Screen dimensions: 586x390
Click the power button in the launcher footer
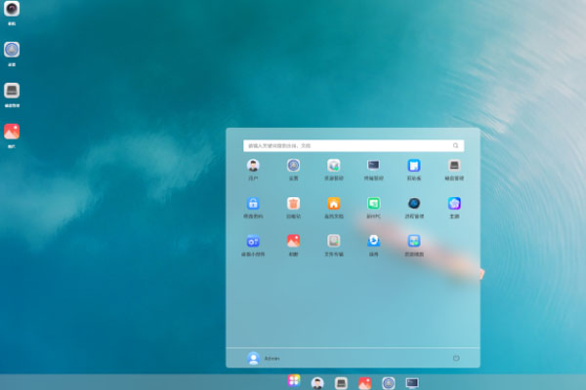pos(456,358)
